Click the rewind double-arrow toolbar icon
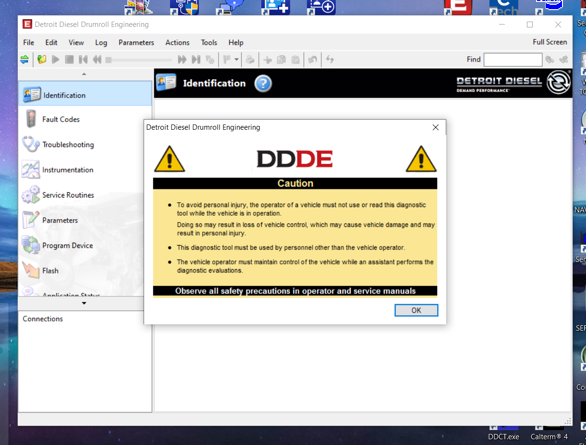Viewport: 586px width, 445px height. click(x=97, y=60)
